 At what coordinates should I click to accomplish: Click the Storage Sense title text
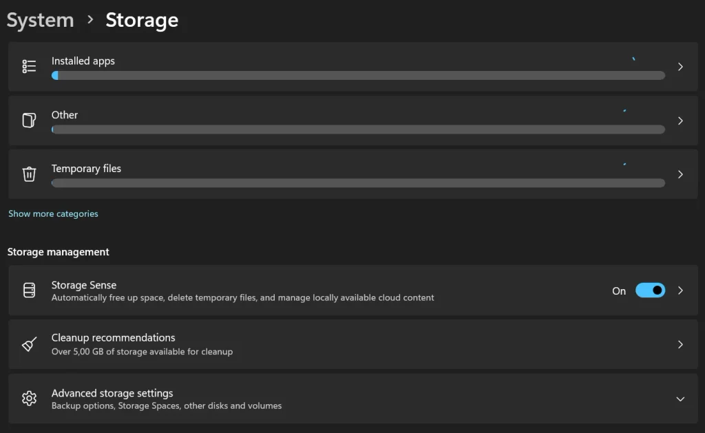[x=83, y=285]
